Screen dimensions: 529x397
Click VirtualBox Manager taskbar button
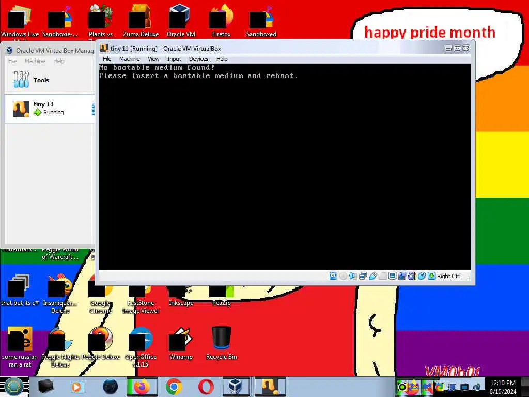pos(236,387)
